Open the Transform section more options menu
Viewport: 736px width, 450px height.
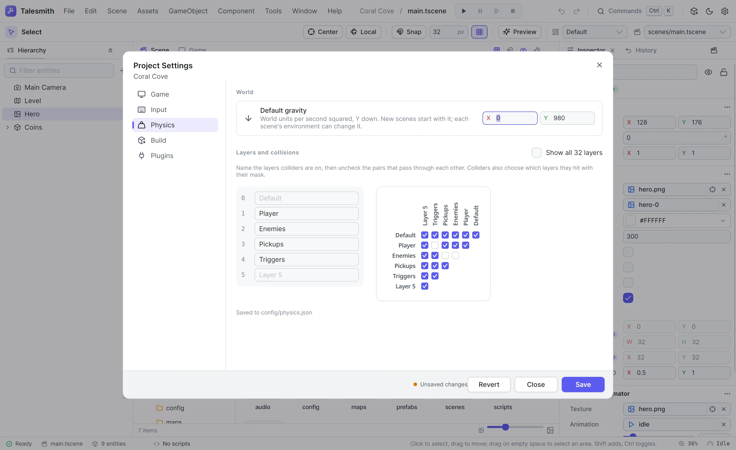pyautogui.click(x=727, y=107)
